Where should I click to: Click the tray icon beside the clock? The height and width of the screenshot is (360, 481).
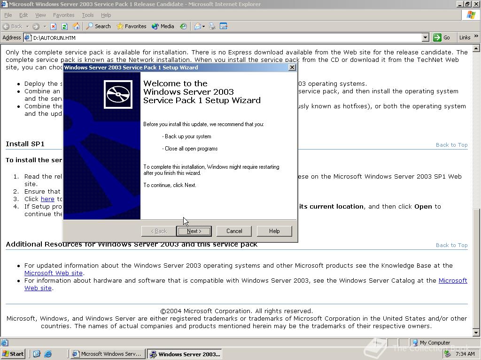[x=448, y=354]
